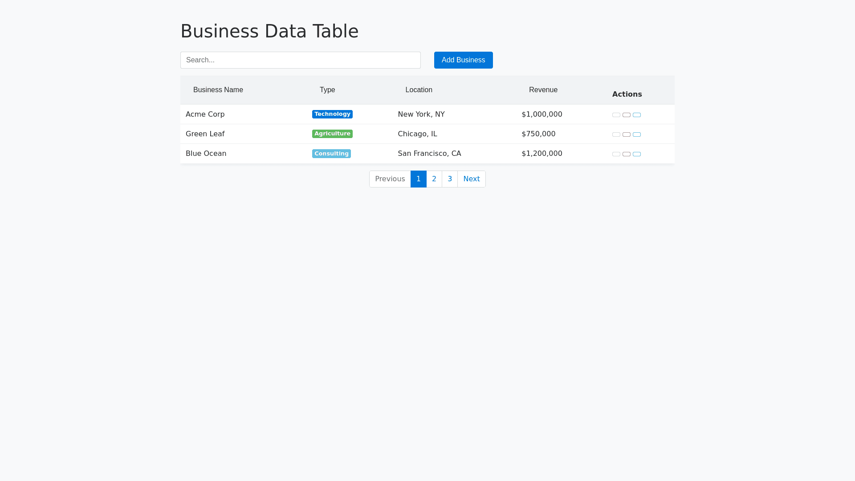
Task: Focus the Search input field
Action: pyautogui.click(x=300, y=60)
